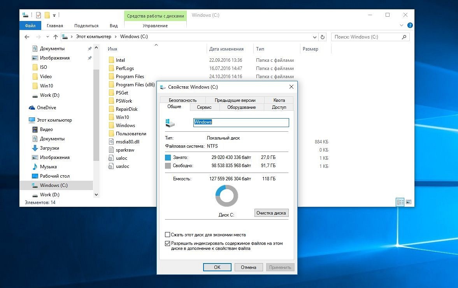Image resolution: width=458 pixels, height=288 pixels.
Task: Select the PSWork folder
Action: (x=124, y=101)
